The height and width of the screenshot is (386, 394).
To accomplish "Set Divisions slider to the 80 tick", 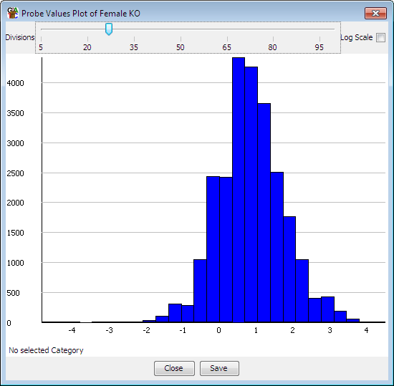I will (273, 29).
